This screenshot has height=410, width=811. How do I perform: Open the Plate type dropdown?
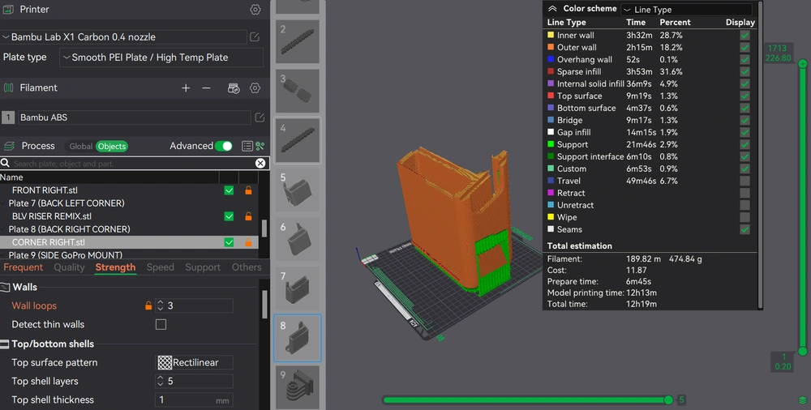pyautogui.click(x=161, y=58)
